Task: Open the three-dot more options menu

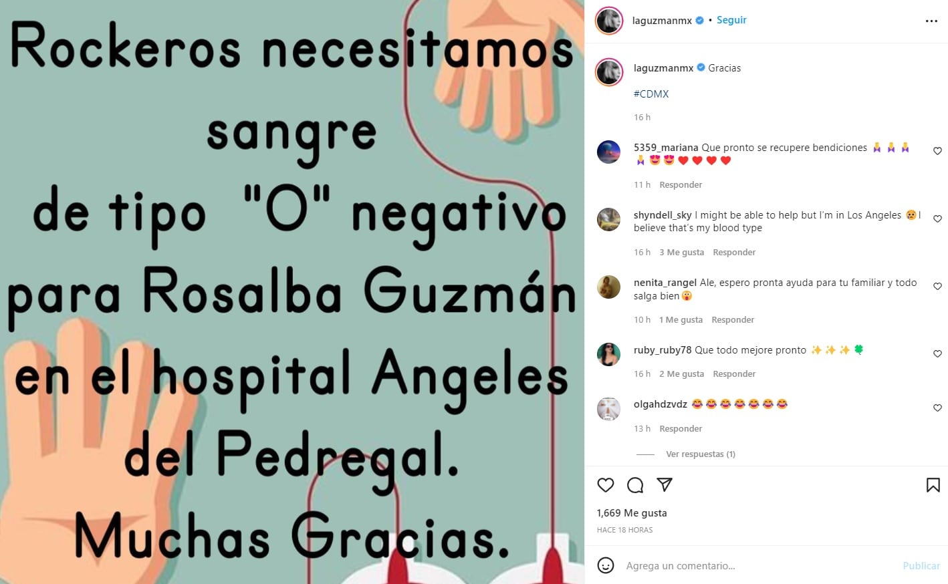Action: 931,21
